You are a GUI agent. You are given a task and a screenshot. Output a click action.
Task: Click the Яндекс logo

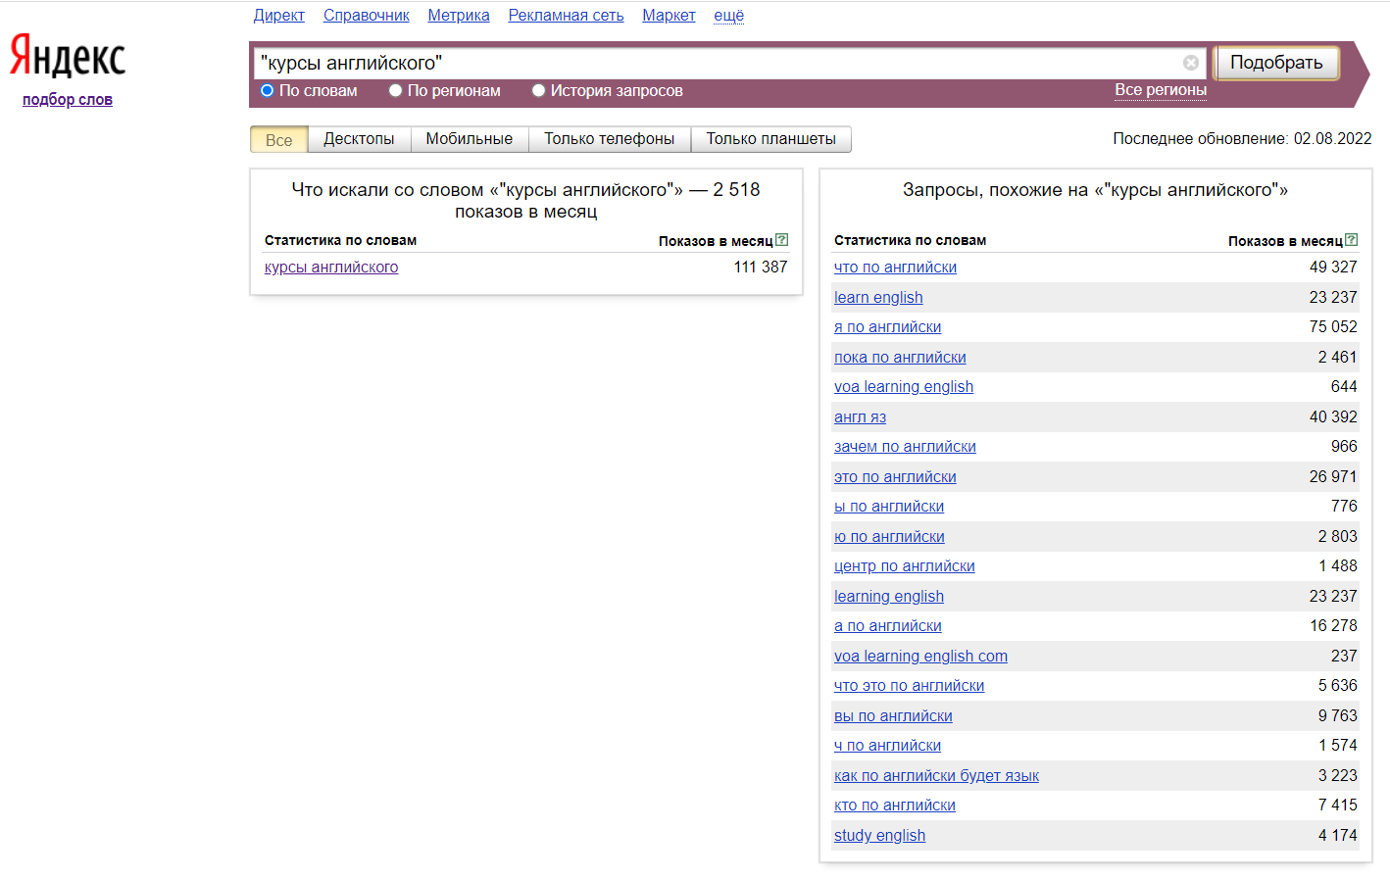click(68, 56)
